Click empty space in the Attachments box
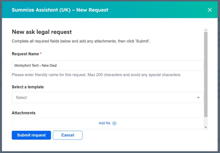 (48, 123)
